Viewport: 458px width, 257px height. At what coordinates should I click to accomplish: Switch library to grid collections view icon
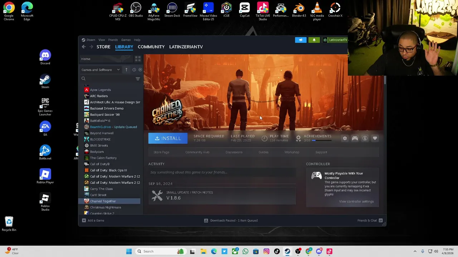pyautogui.click(x=138, y=59)
